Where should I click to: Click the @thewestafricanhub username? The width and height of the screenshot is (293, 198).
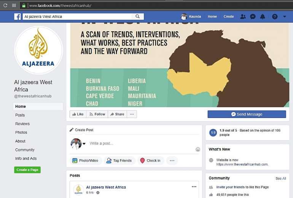[33, 96]
